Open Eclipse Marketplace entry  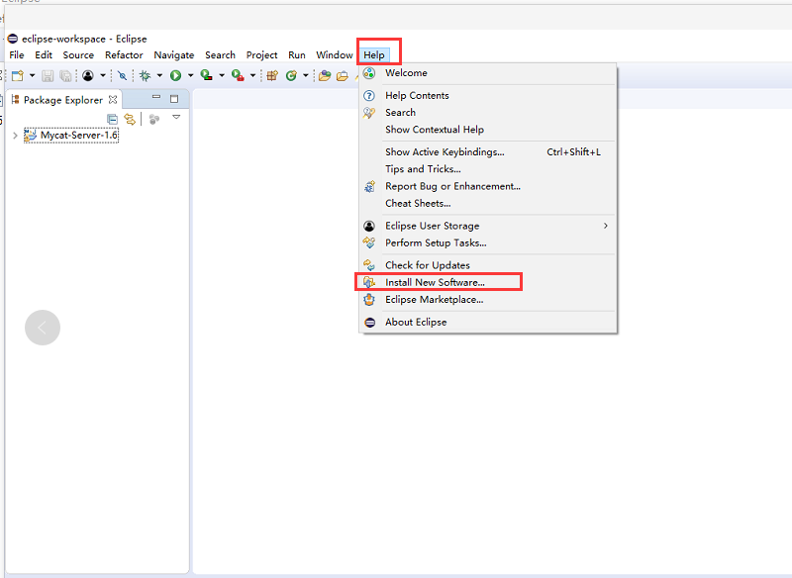488,299
